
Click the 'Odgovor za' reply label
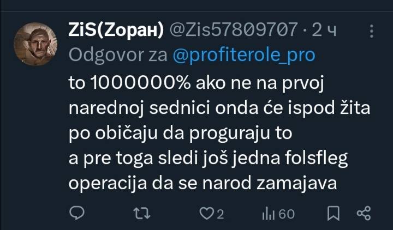tap(118, 55)
